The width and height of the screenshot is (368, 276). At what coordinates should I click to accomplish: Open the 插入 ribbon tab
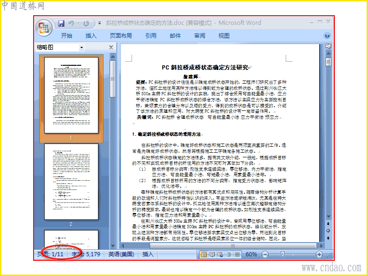[91, 36]
